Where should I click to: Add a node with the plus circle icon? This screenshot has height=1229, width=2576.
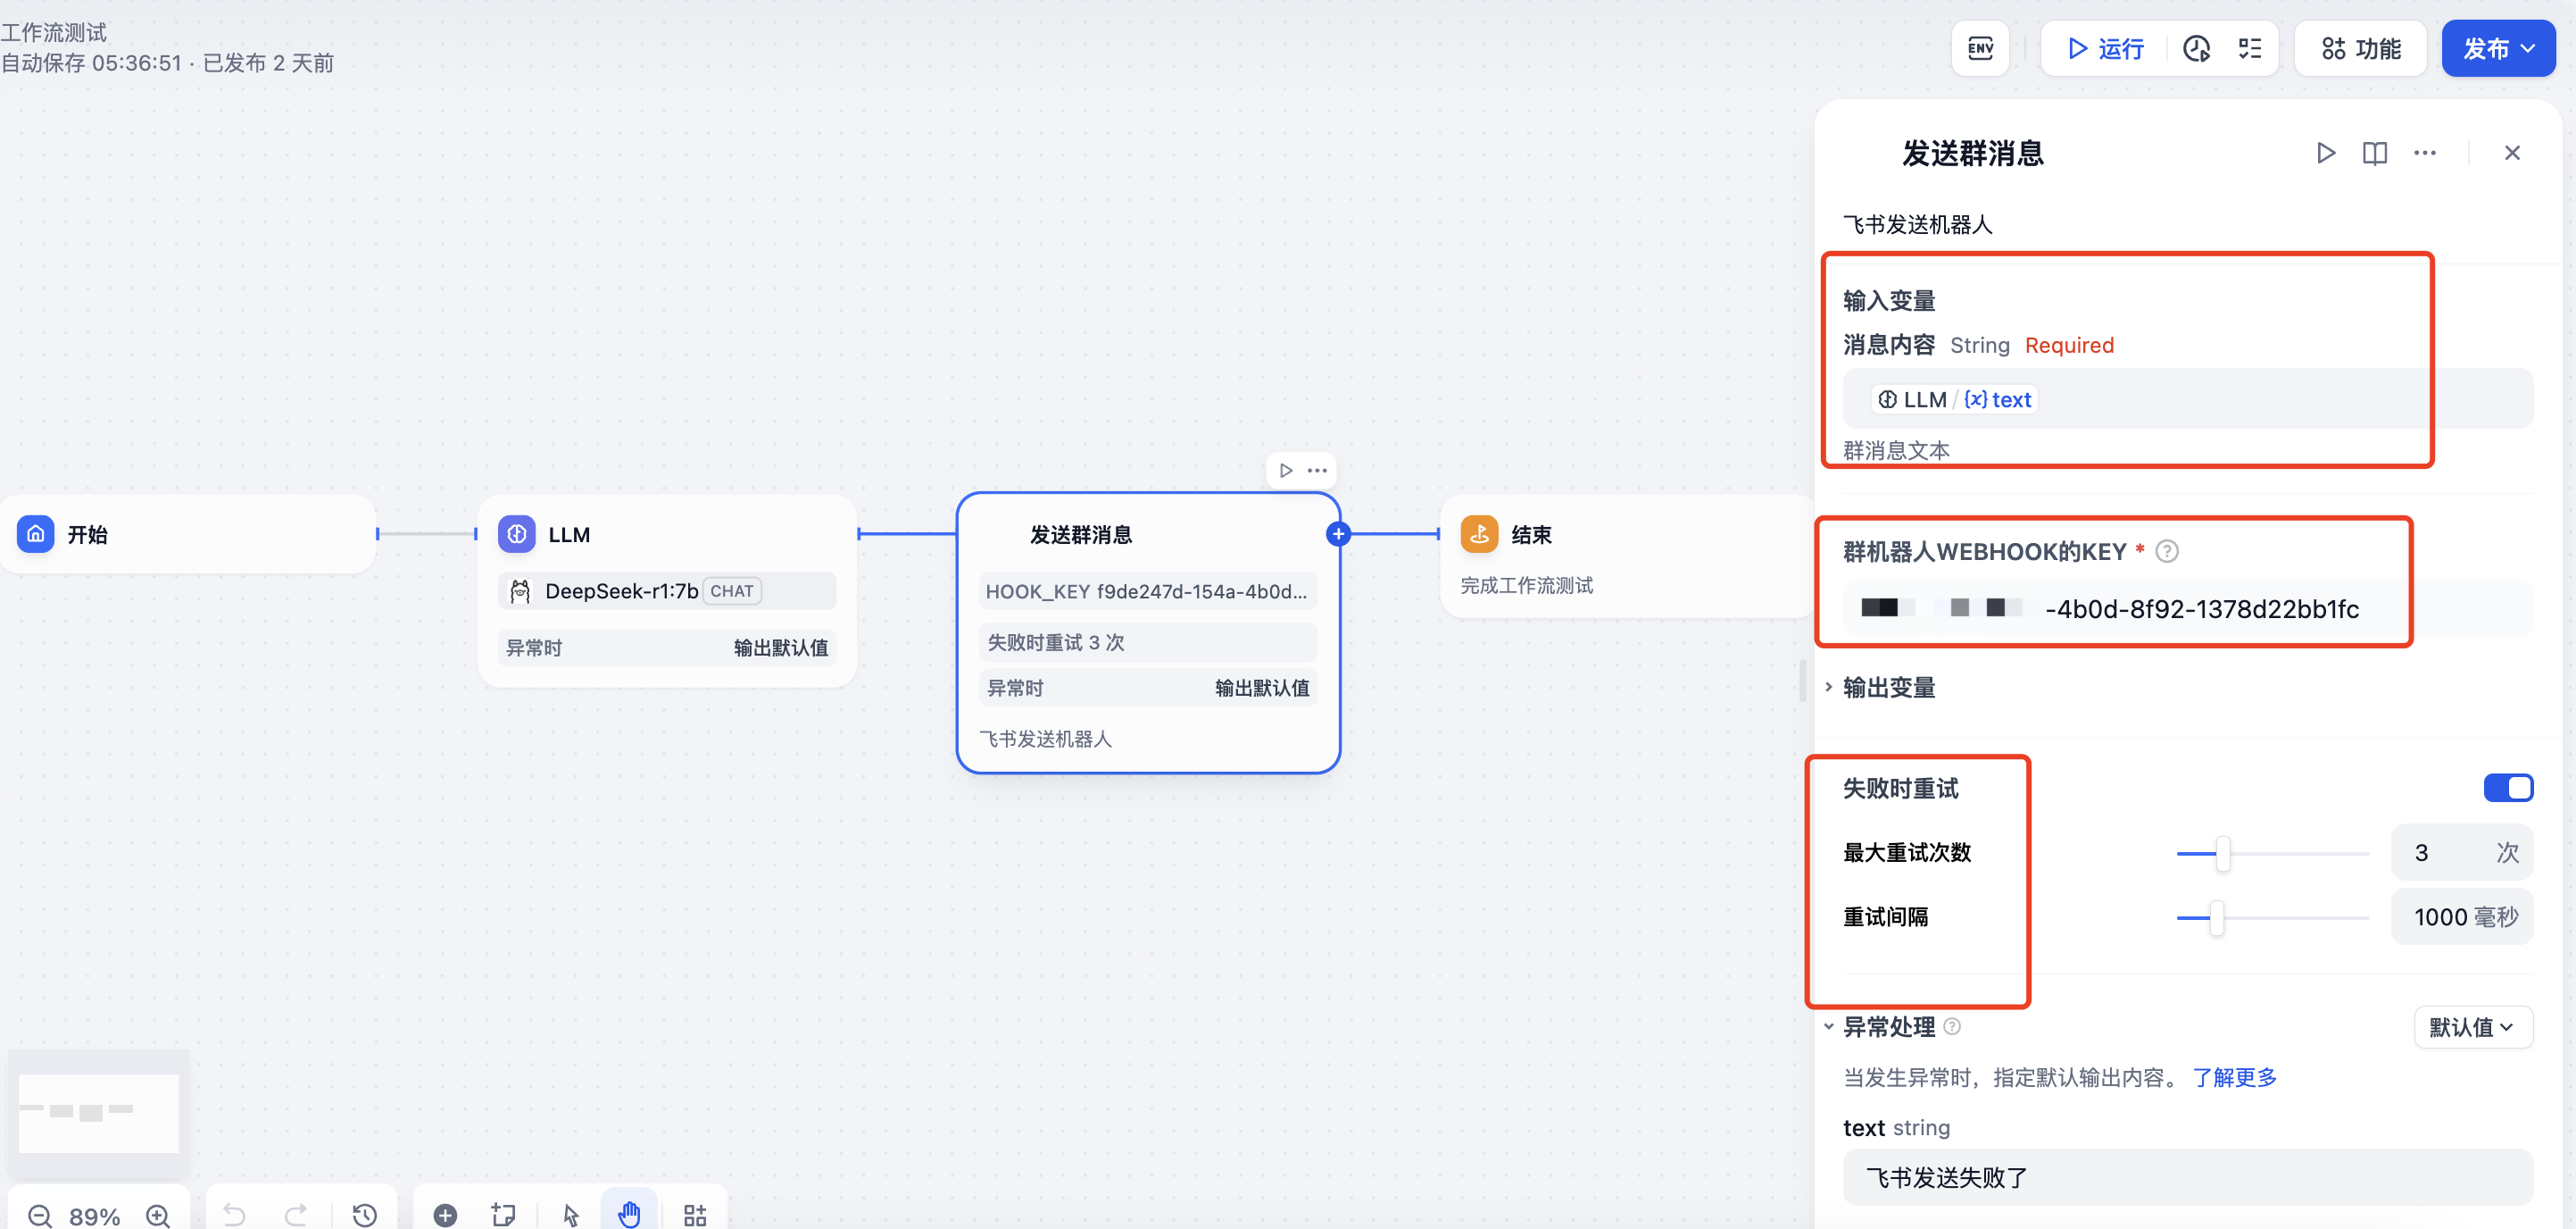pos(445,1215)
